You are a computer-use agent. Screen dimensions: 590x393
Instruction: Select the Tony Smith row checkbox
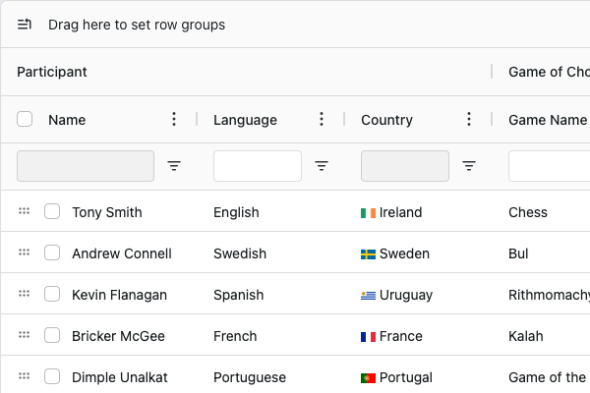(52, 212)
